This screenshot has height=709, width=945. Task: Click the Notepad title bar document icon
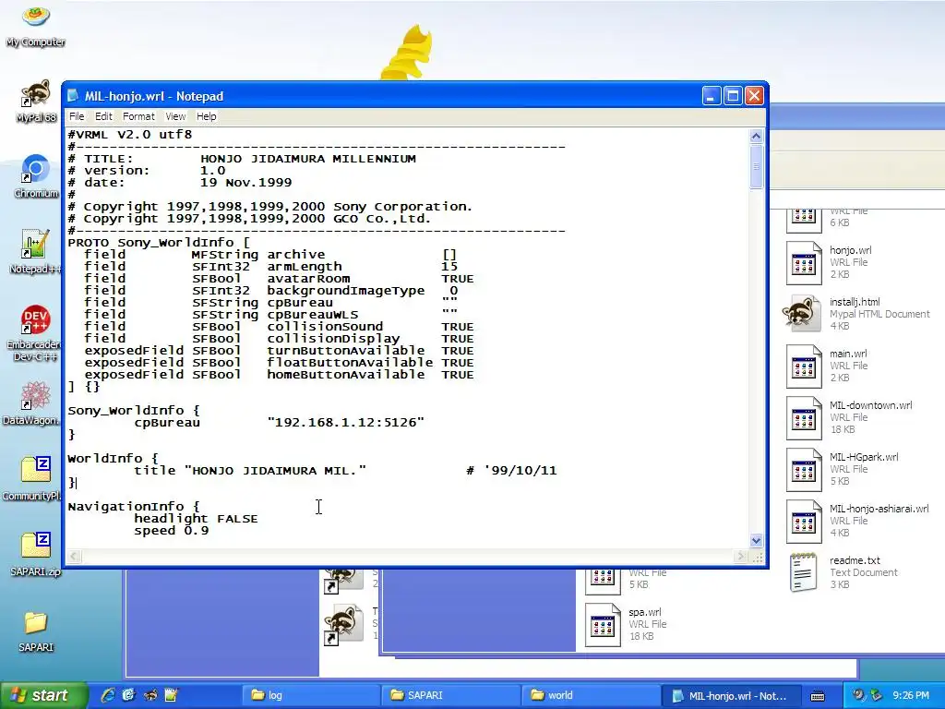74,96
